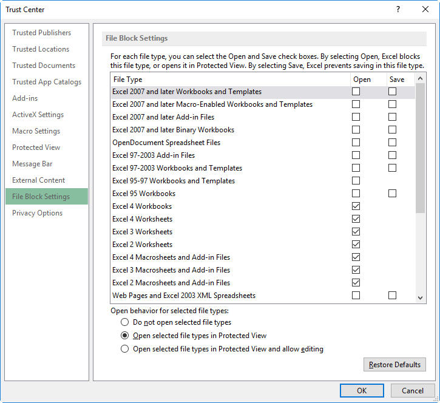Select the Excel 95-97 Workbooks and Templates row
440x403 pixels.
click(263, 180)
